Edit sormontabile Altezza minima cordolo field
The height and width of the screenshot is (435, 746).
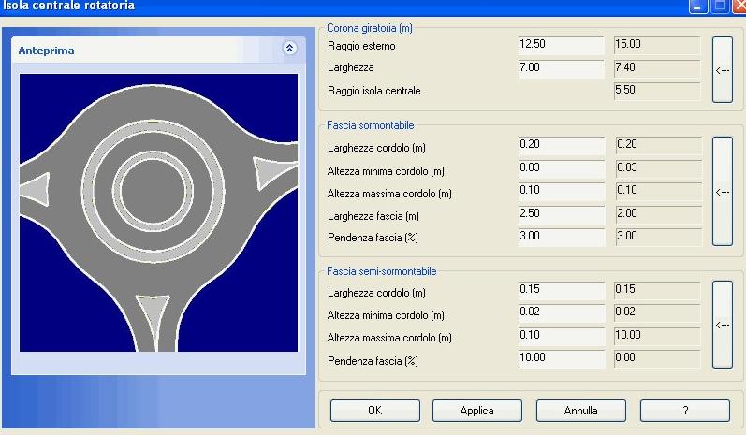click(x=561, y=167)
